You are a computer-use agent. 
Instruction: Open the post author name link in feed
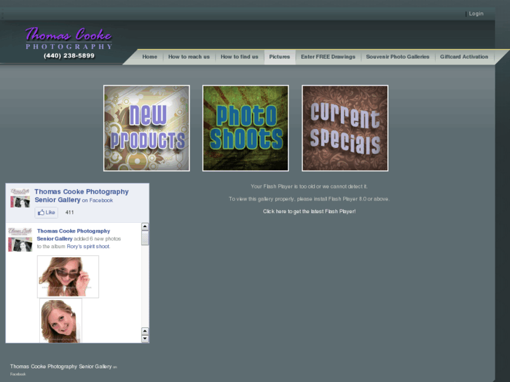coord(73,235)
